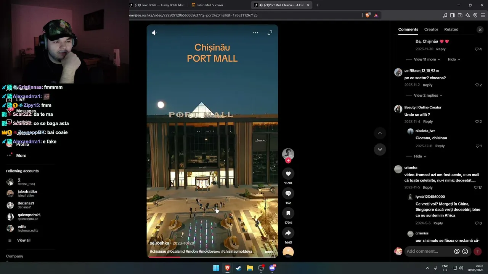Screen dimensions: 488x274
Task: Reply to Beauty's "Unde se află ?" comment
Action: pos(428,121)
